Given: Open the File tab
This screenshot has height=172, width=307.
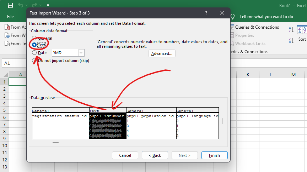Looking at the screenshot, I should pos(10,17).
